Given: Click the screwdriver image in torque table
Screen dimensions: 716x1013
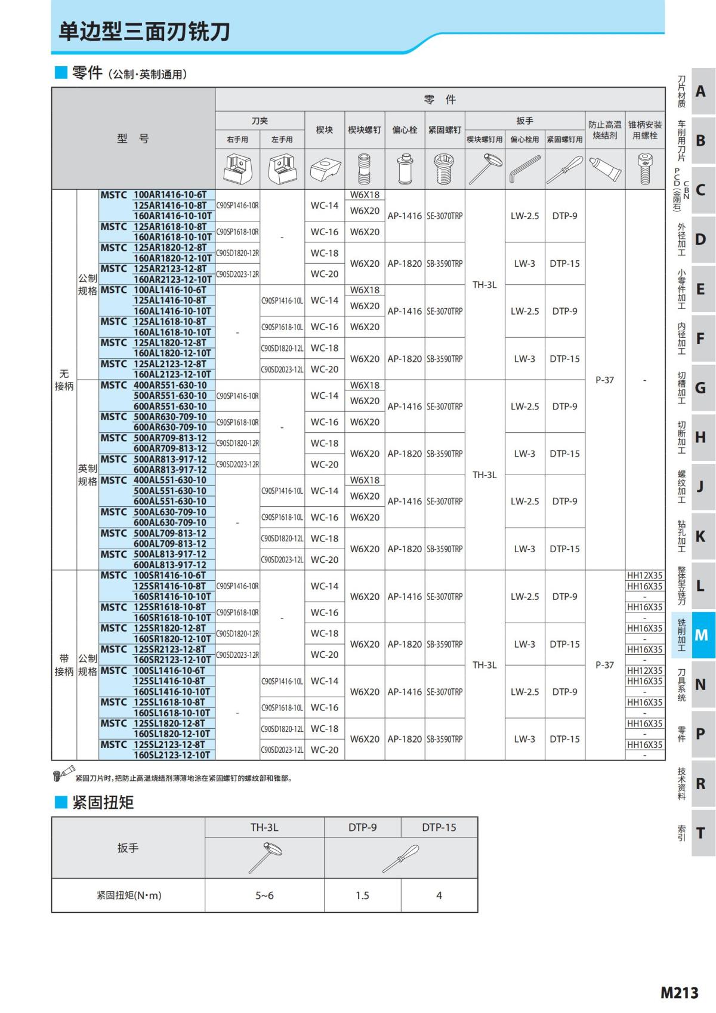Looking at the screenshot, I should coord(400,857).
